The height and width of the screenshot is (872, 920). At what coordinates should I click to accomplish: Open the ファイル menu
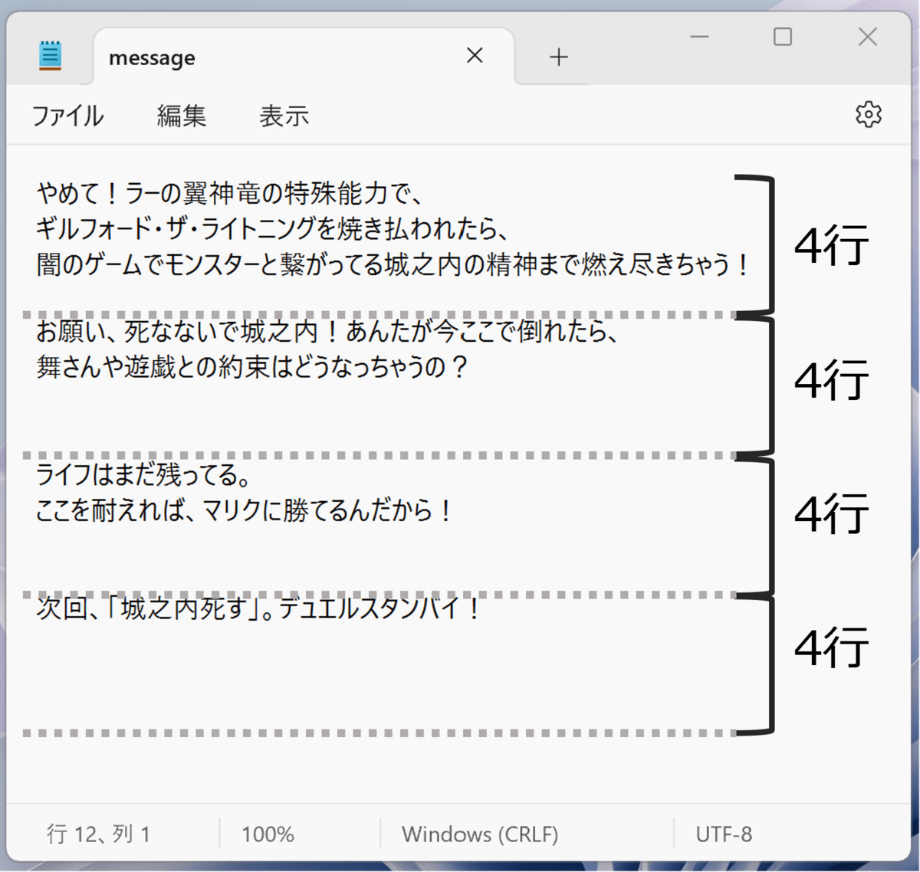[67, 116]
